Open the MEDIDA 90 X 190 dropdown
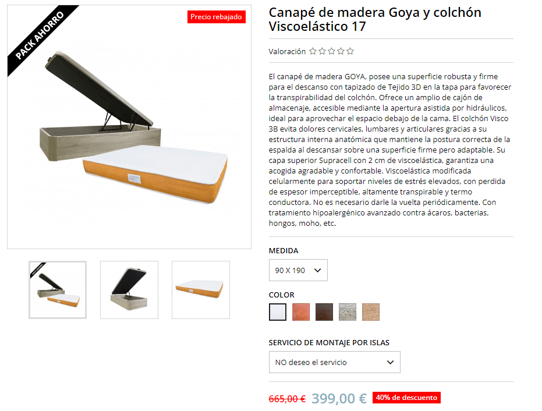 (x=298, y=270)
